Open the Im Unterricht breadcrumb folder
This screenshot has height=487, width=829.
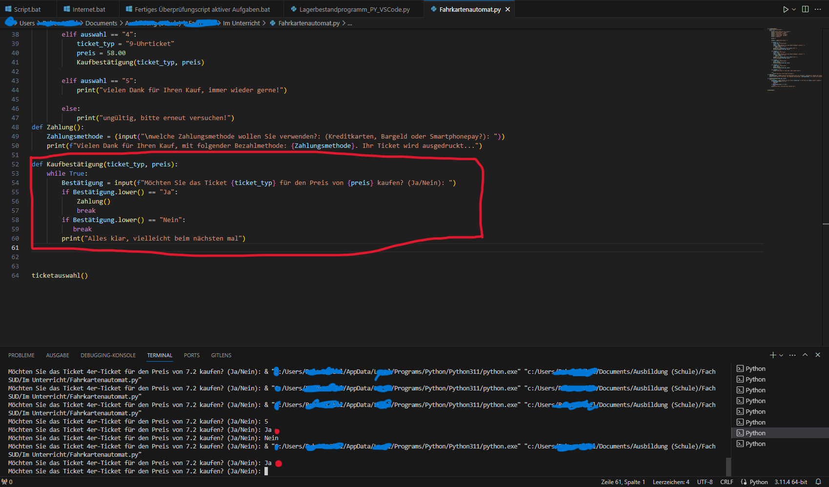[241, 23]
